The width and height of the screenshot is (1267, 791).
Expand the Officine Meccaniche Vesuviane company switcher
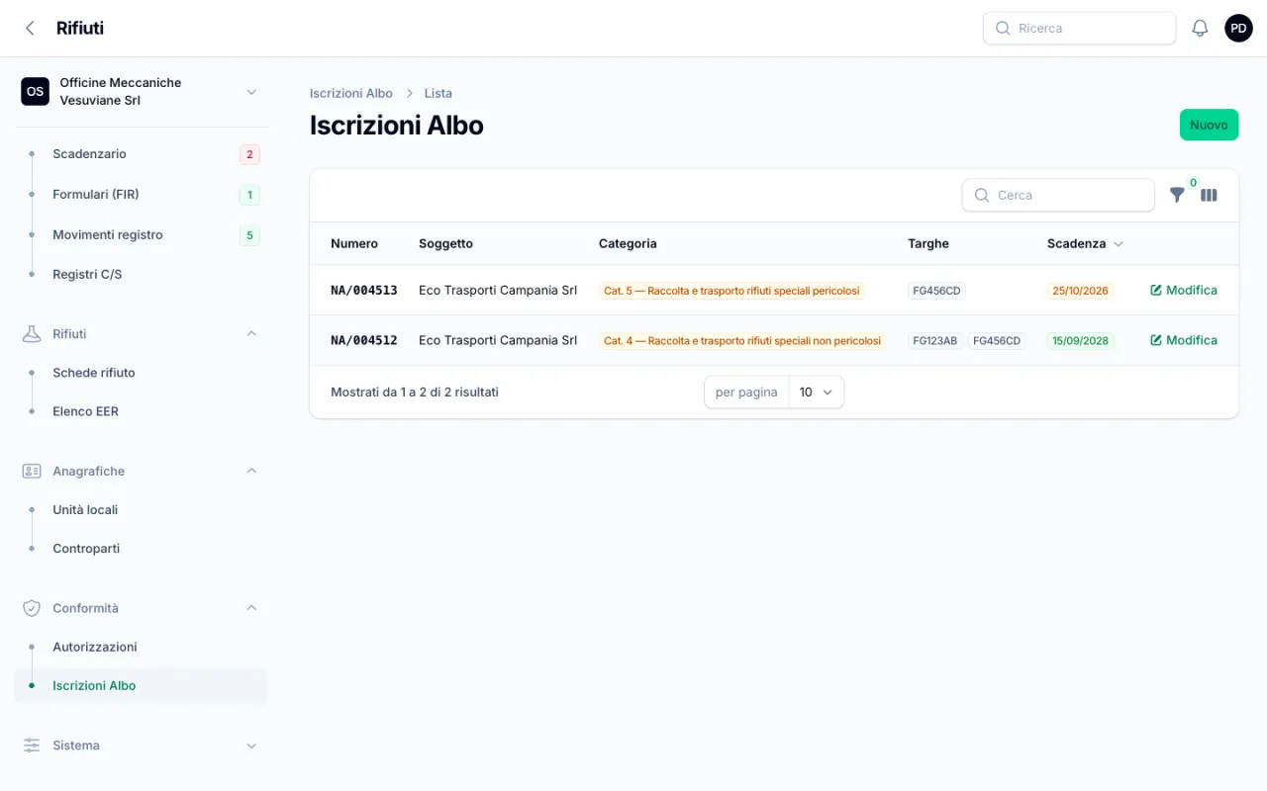coord(251,92)
